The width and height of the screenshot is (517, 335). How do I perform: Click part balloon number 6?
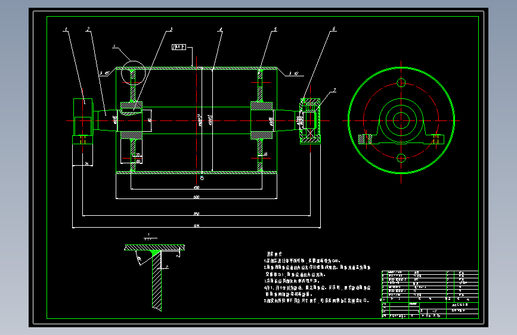(334, 29)
